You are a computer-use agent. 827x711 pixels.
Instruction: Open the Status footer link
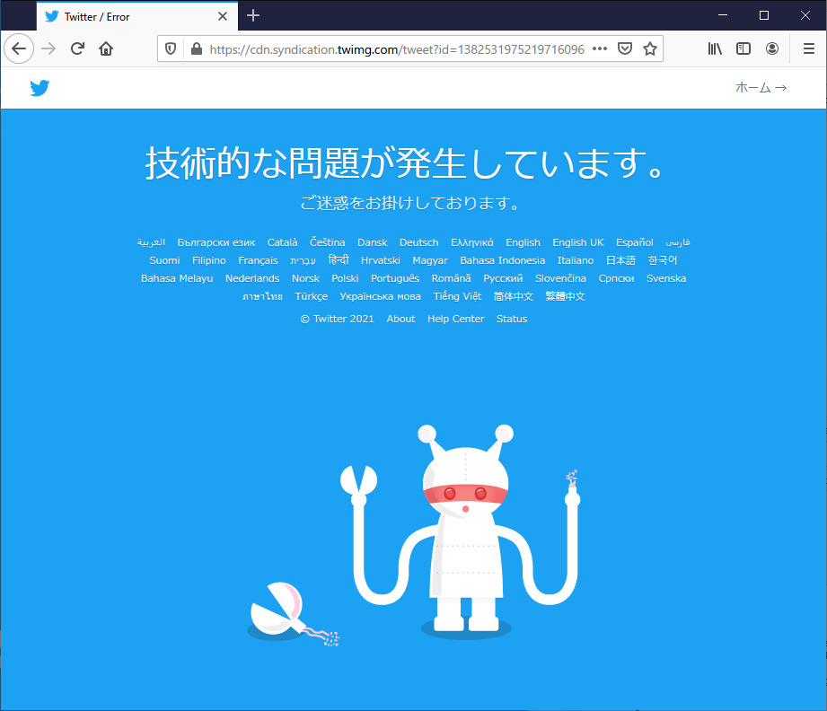click(x=512, y=319)
